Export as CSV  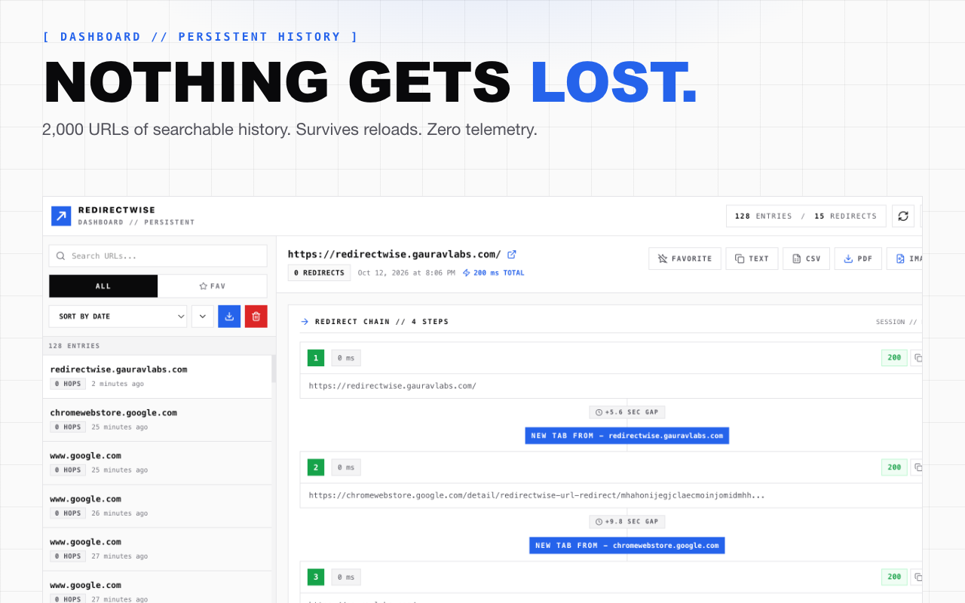click(x=807, y=259)
